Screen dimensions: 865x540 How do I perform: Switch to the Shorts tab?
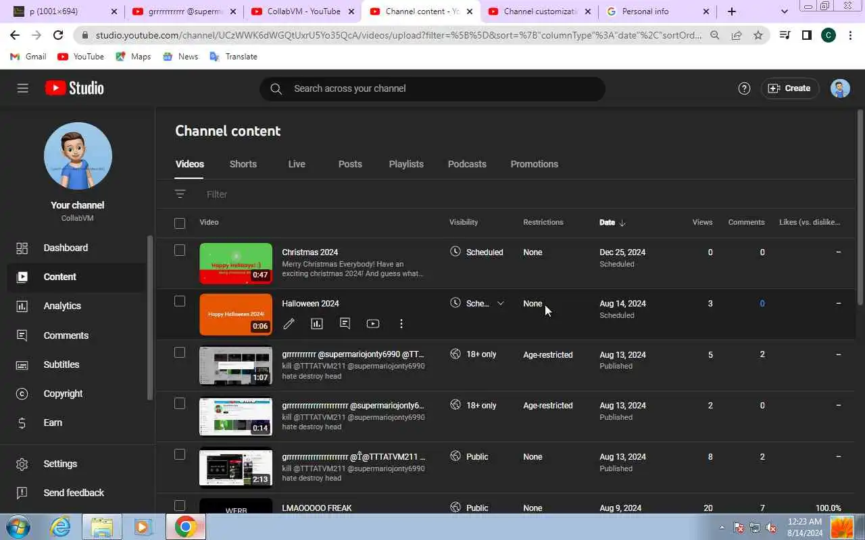click(243, 164)
